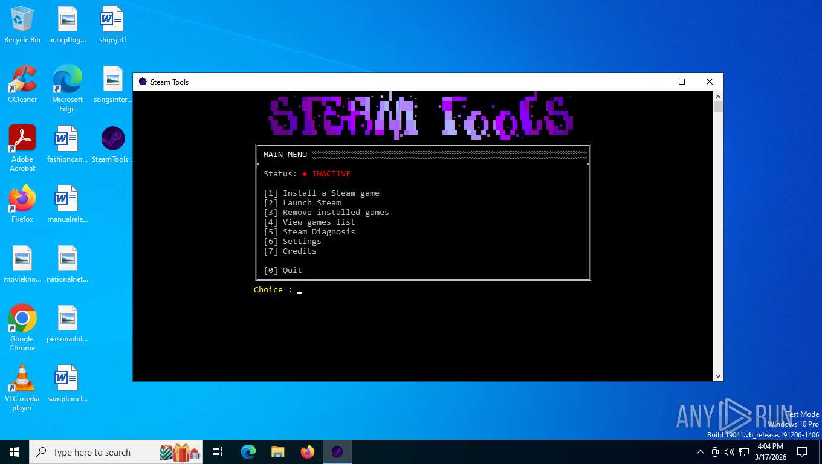Open the songsinter image file icon
822x464 pixels.
coord(113,85)
